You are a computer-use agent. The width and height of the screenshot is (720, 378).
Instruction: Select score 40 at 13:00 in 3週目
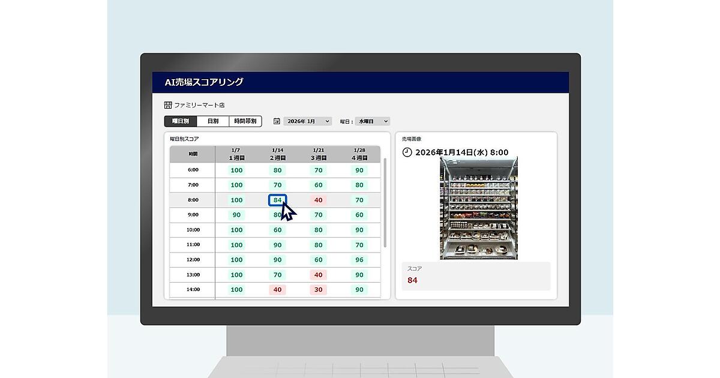(318, 275)
